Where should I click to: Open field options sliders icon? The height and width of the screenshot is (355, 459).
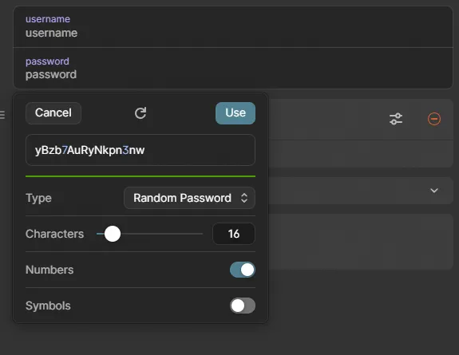[396, 119]
